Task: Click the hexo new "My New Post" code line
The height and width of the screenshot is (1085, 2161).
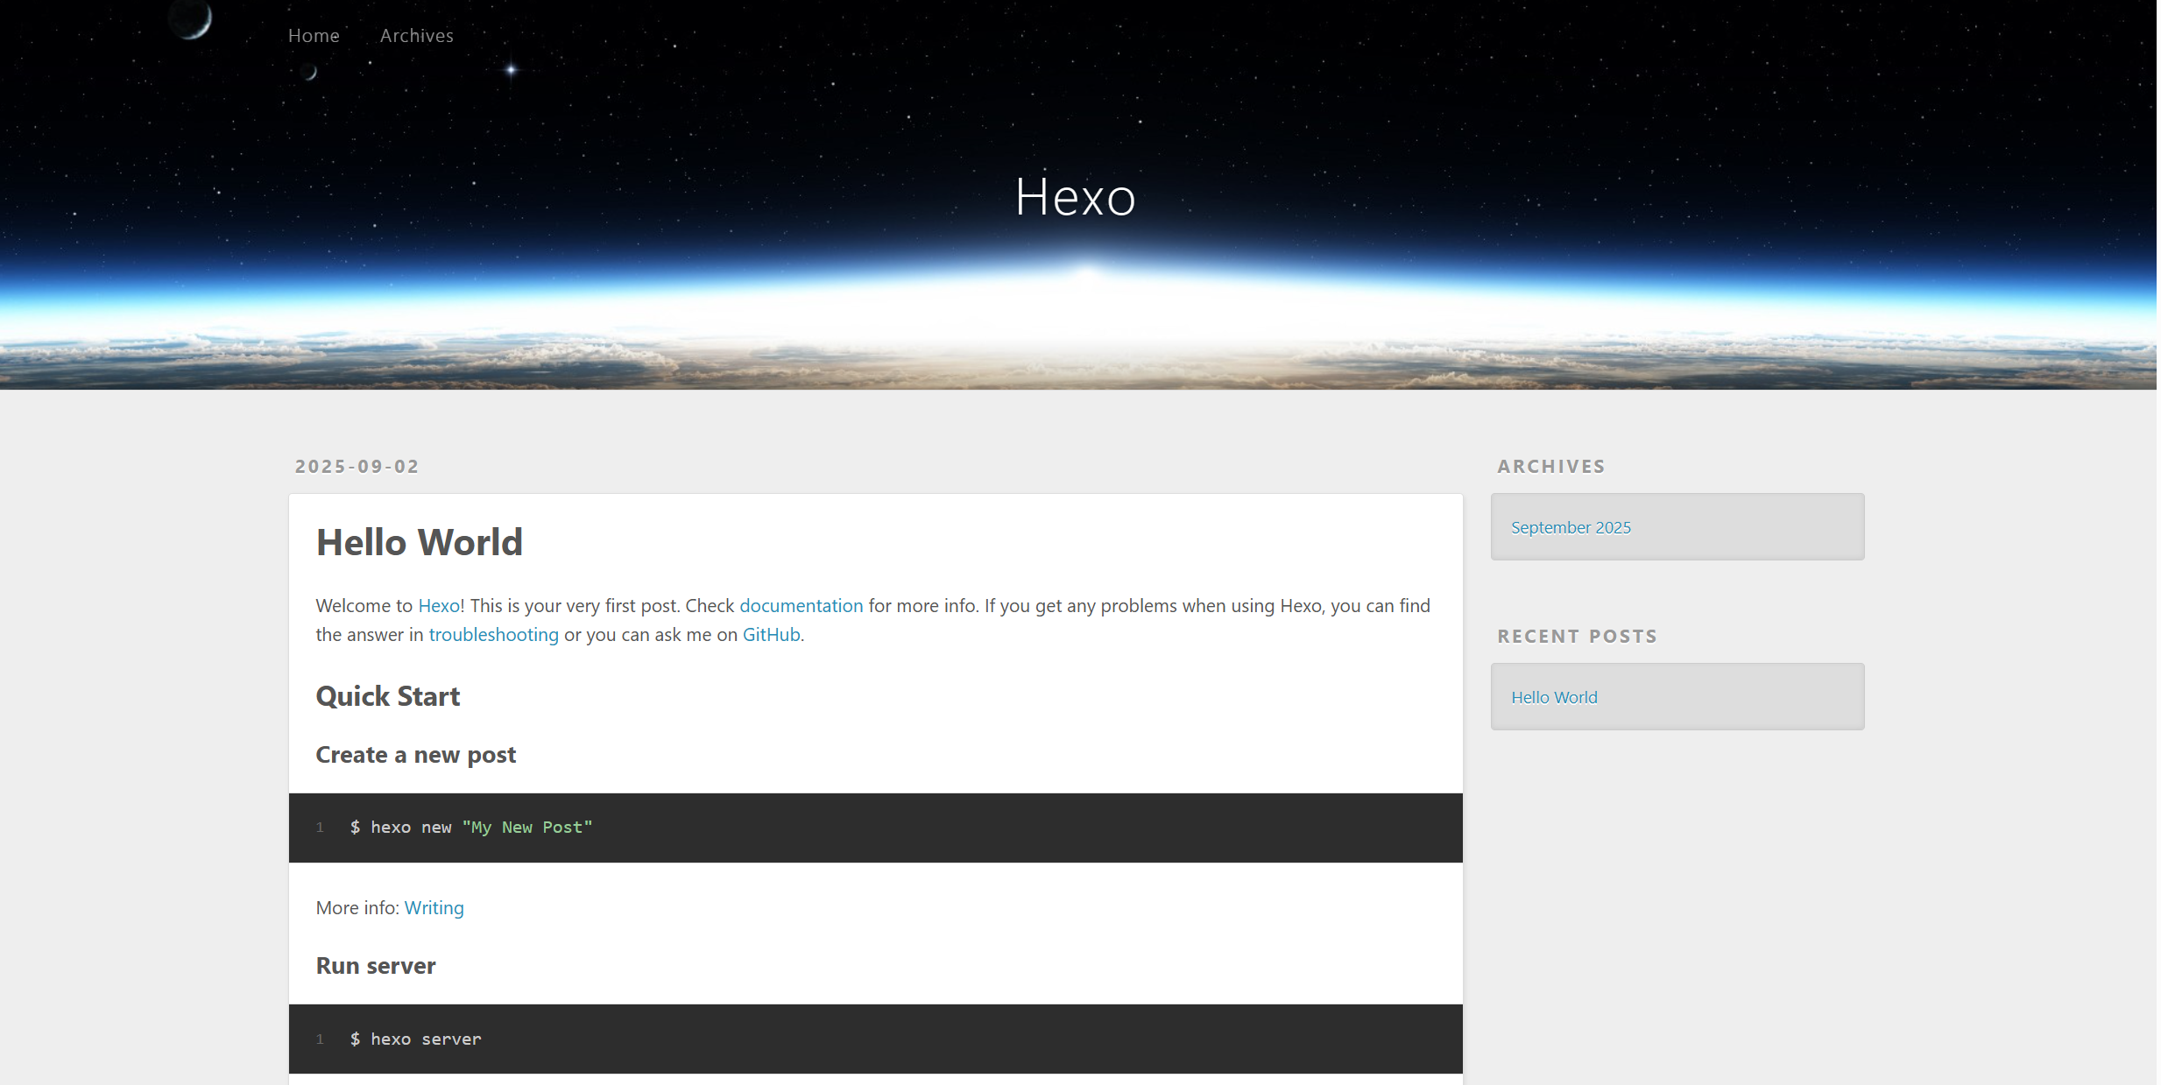Action: 471,828
